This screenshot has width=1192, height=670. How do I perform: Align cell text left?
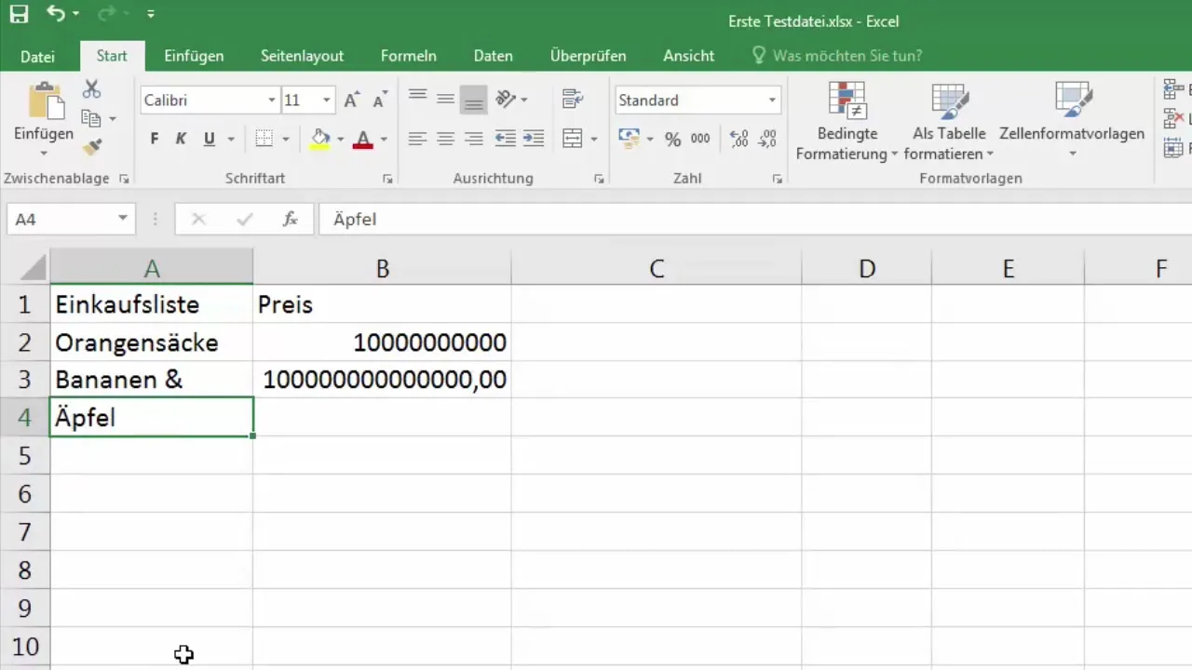tap(417, 139)
